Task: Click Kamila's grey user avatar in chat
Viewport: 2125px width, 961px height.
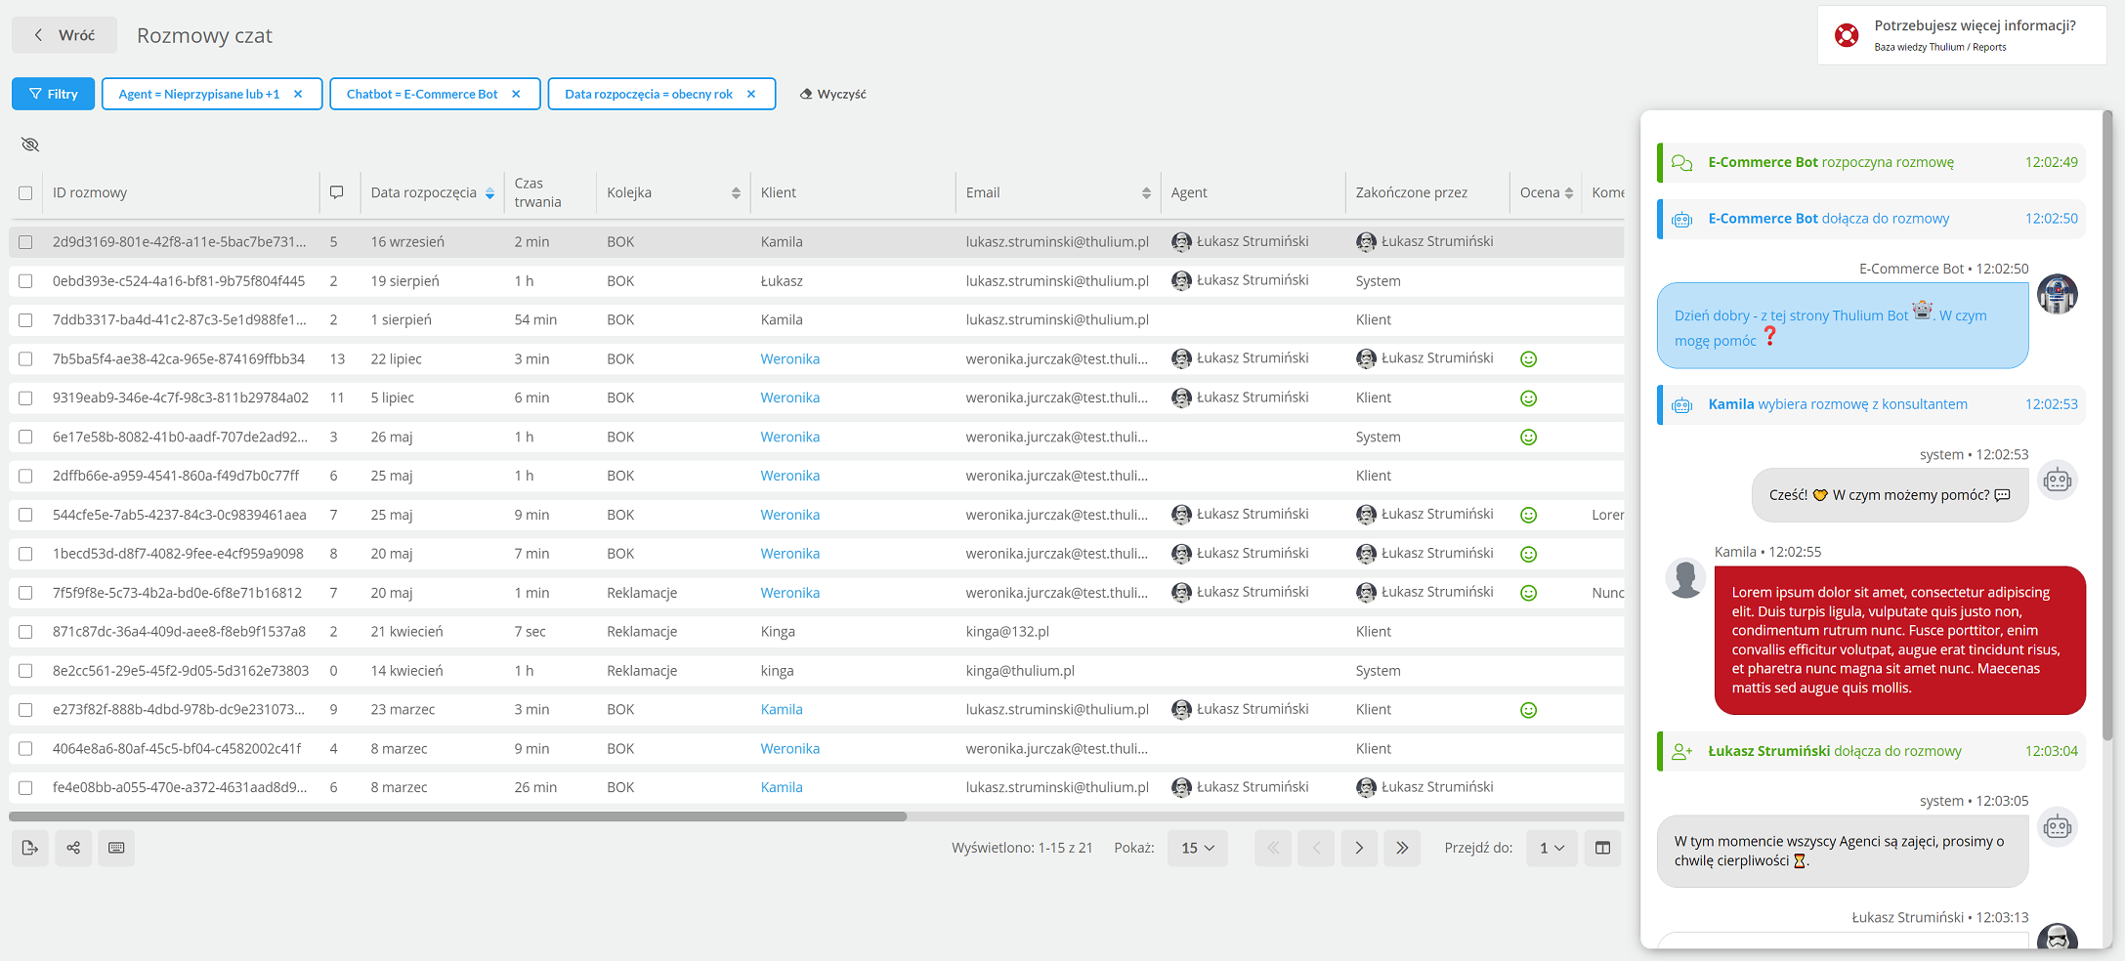Action: click(x=1685, y=578)
